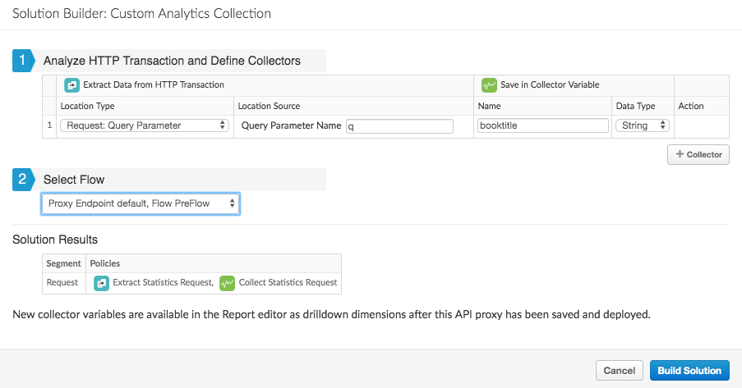
Task: Add a new Collector row
Action: (x=698, y=154)
